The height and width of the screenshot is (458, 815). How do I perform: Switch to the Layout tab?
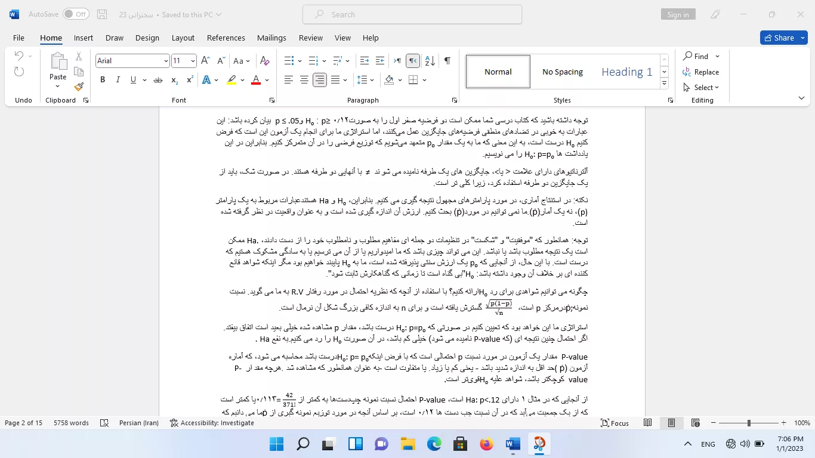click(x=183, y=38)
